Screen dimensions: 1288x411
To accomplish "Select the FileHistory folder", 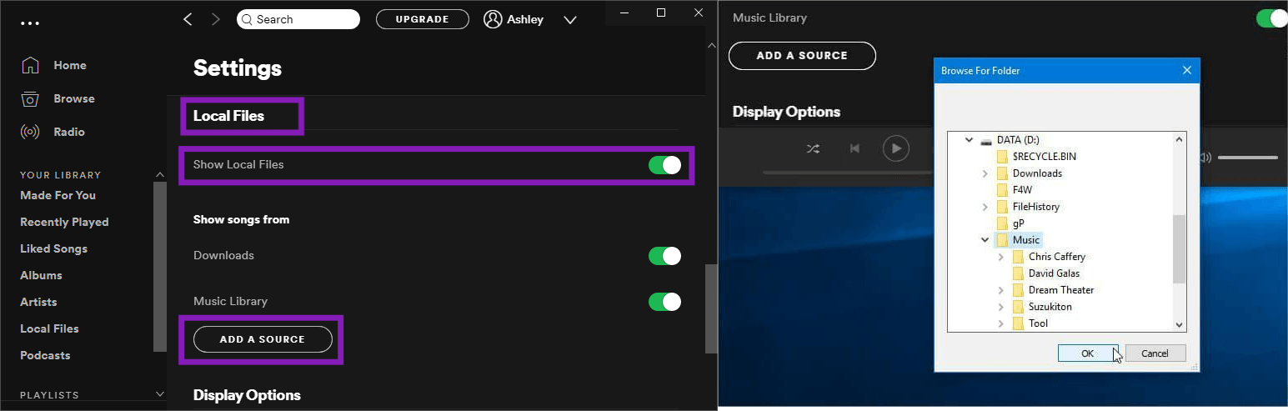I will (x=1028, y=207).
